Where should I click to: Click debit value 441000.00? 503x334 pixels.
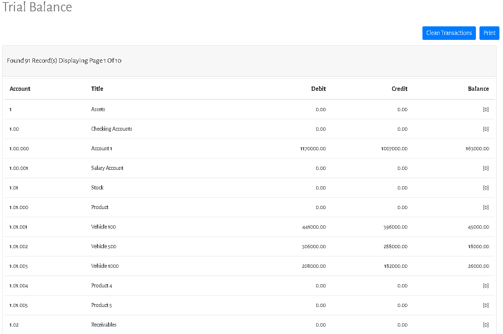click(x=314, y=227)
